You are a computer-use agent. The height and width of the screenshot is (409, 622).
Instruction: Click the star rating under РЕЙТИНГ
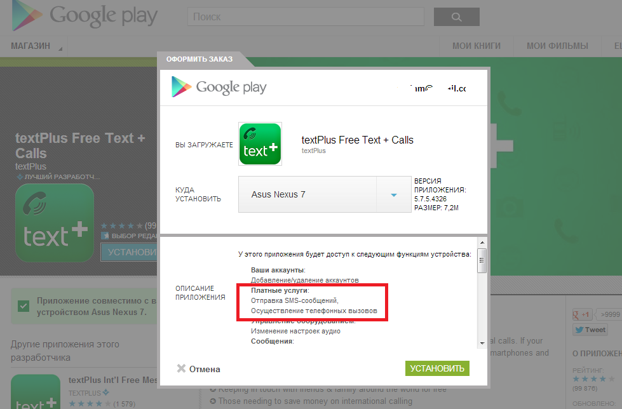click(x=593, y=379)
